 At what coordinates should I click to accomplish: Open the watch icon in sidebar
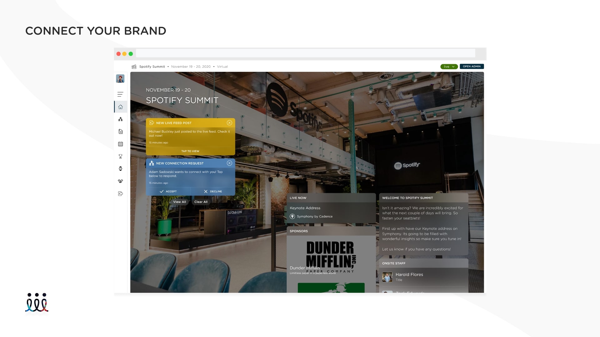coord(121,169)
